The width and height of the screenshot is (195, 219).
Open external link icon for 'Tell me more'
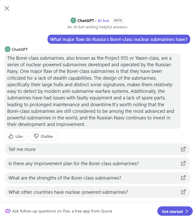[183, 149]
